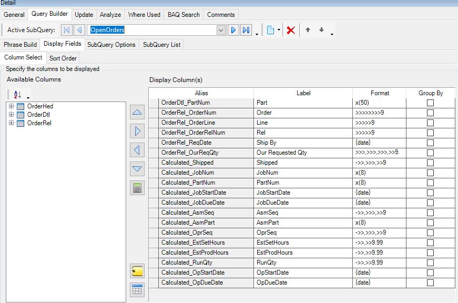The image size is (458, 303).
Task: Open navigation toolbar overflow arrow
Action: (257, 34)
